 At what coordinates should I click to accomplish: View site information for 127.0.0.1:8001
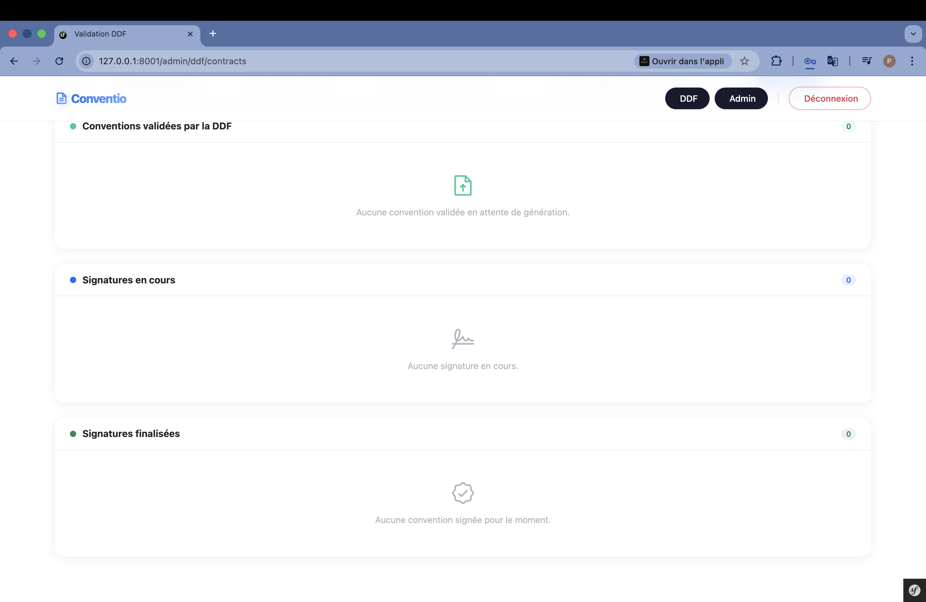coord(86,61)
